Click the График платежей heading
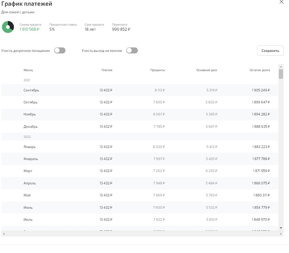The width and height of the screenshot is (289, 253). (27, 4)
